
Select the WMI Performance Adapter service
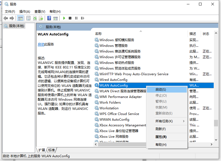click(120, 97)
